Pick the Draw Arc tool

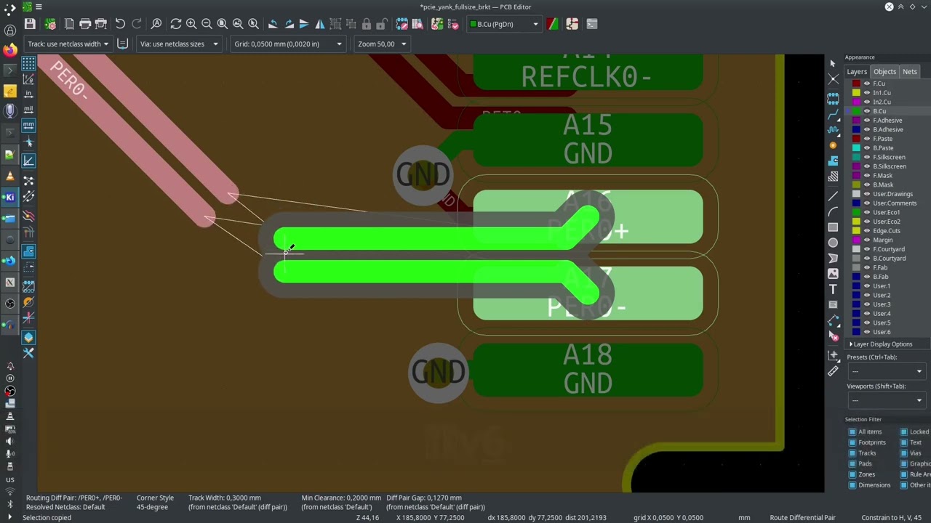(833, 212)
